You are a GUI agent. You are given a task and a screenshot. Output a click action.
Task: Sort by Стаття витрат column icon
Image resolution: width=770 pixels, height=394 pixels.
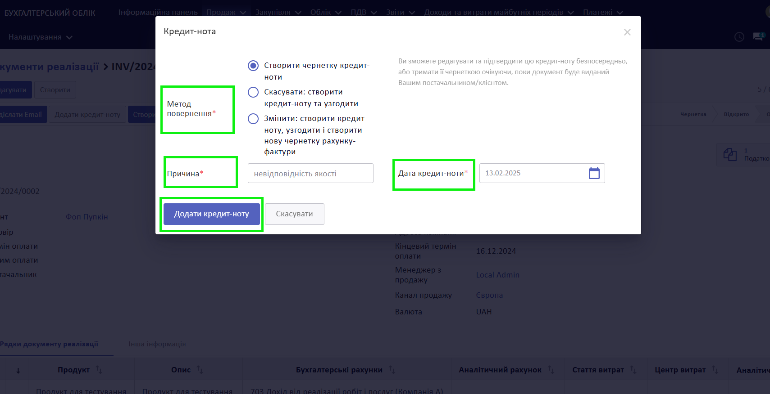click(633, 370)
